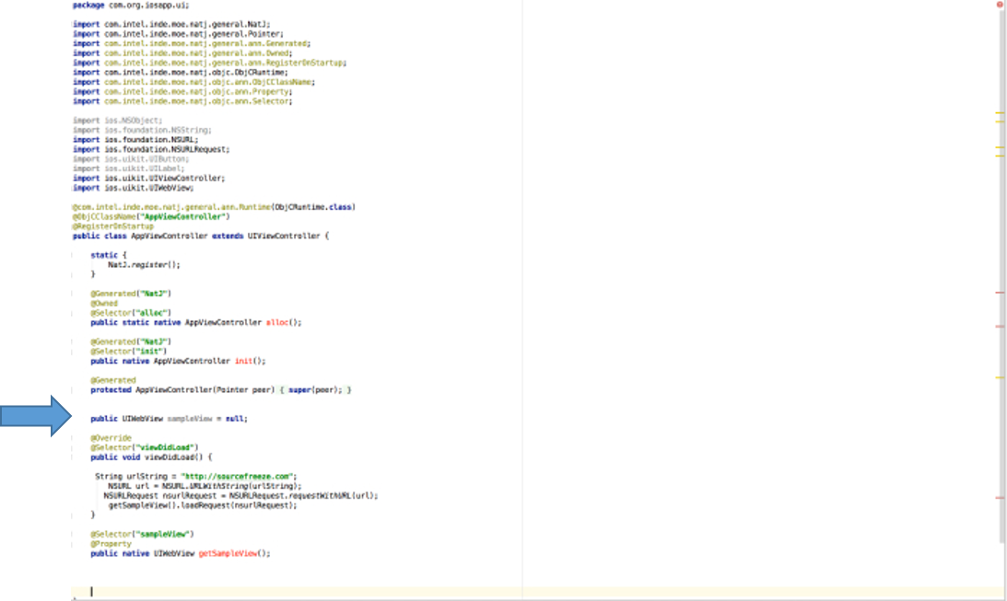Click the @RegisterOnStartup annotation
Viewport: 1007px width, 601px height.
pyautogui.click(x=113, y=226)
